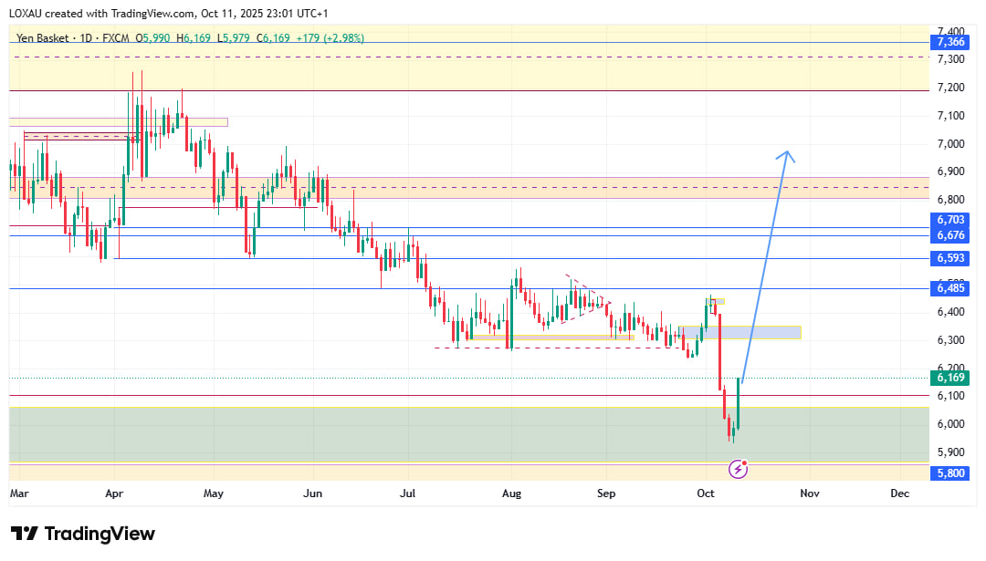This screenshot has height=561, width=986.
Task: Click the TradingView logo at bottom left
Action: pos(83,534)
